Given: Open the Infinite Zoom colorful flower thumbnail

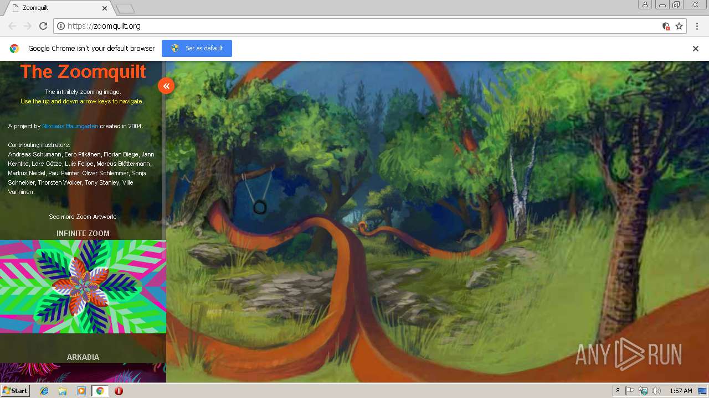Looking at the screenshot, I should pyautogui.click(x=83, y=286).
